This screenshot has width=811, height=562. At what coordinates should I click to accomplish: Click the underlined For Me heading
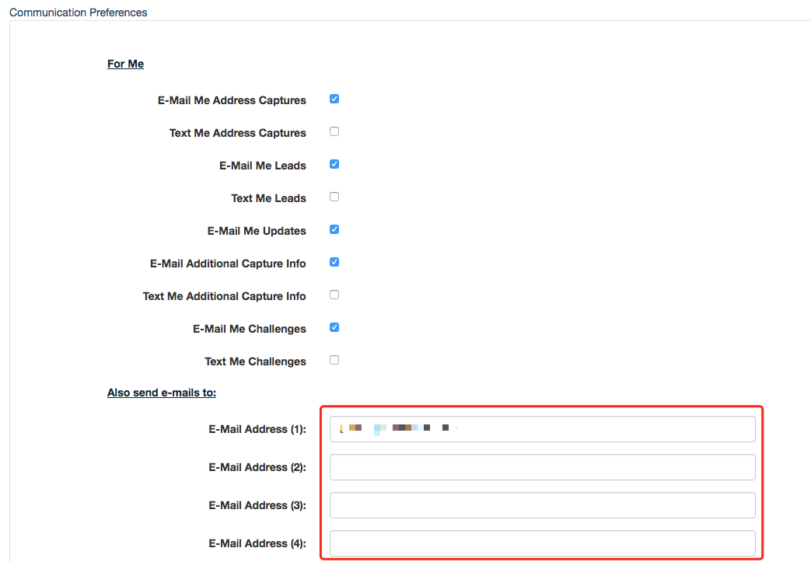[x=125, y=64]
